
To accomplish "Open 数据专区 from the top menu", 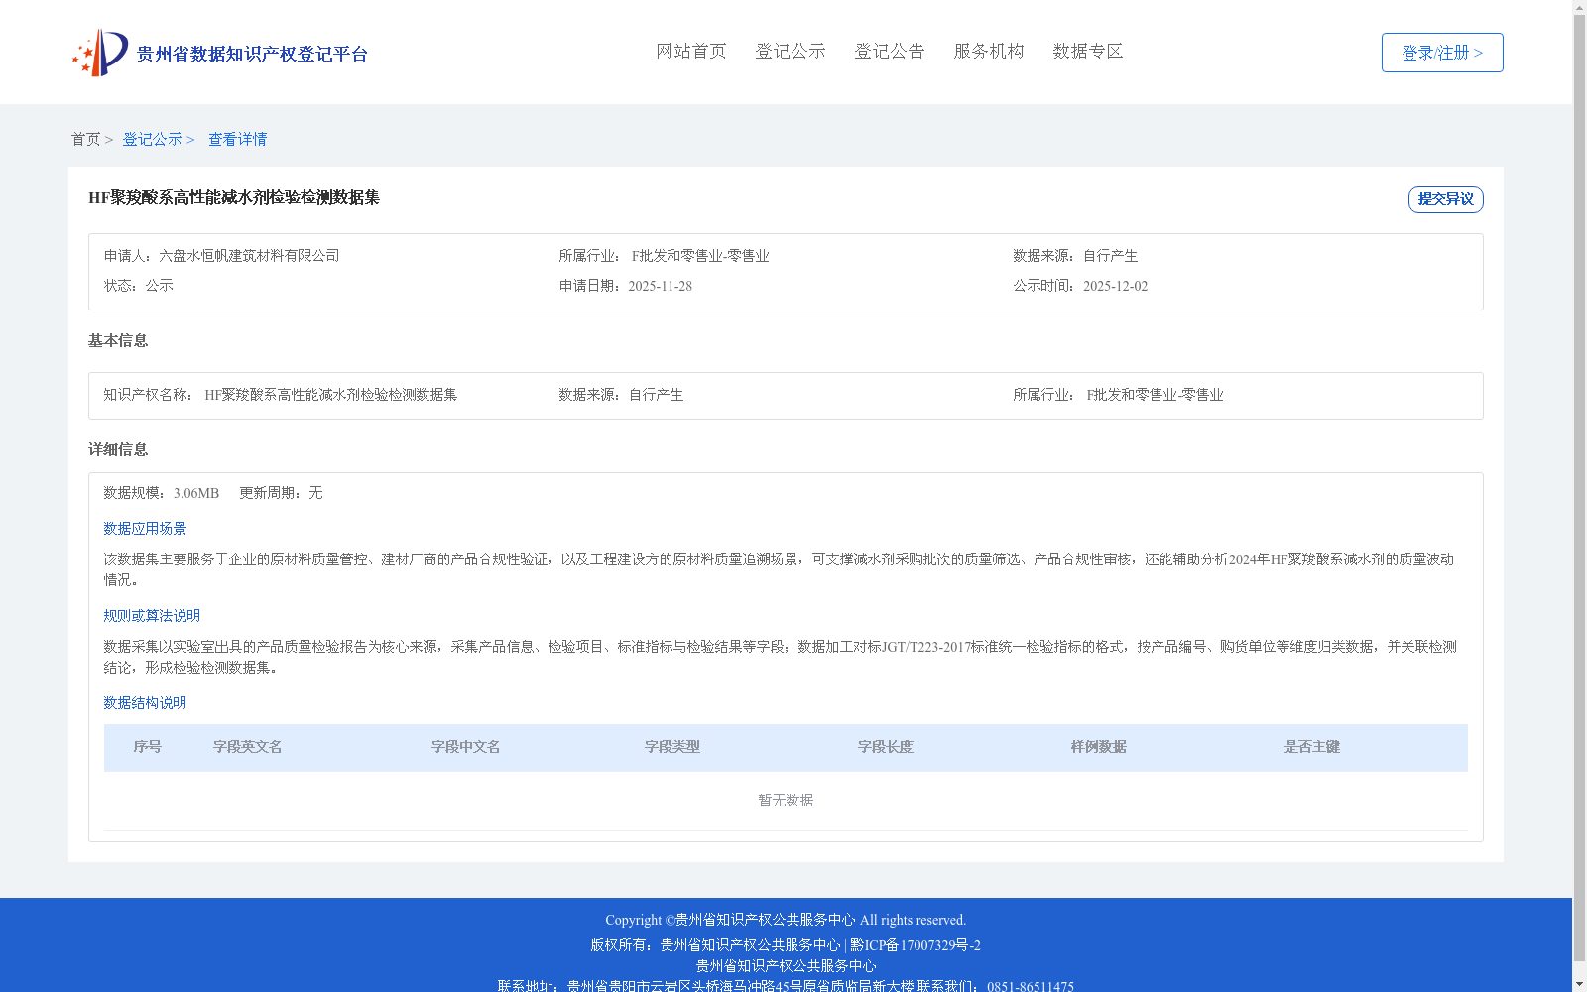I will pos(1088,51).
